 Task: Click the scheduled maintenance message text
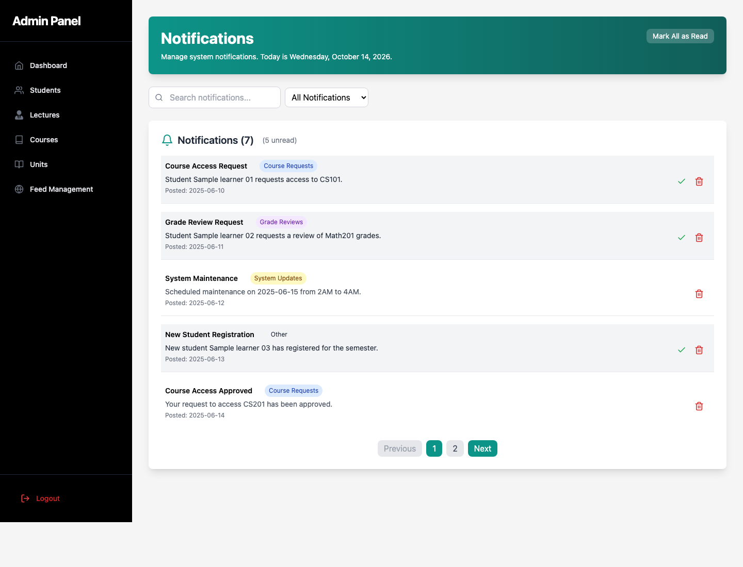coord(263,292)
